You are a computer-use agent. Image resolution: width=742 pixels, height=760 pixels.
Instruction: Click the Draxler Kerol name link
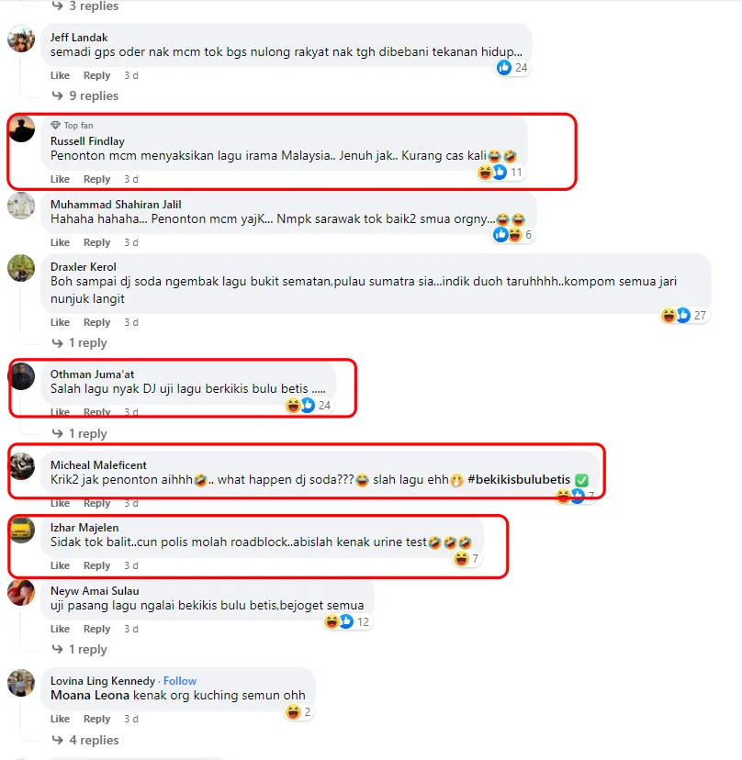pos(84,266)
